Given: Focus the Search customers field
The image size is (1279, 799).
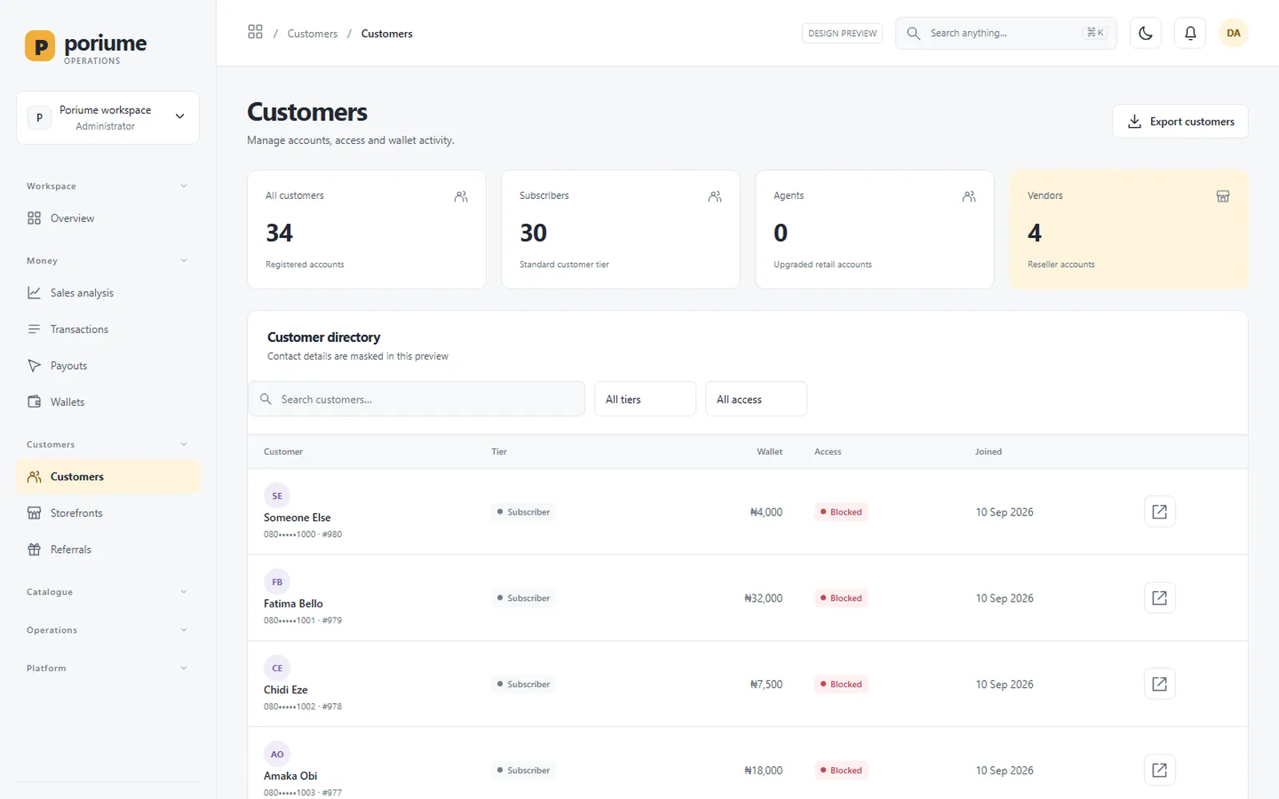Looking at the screenshot, I should click(416, 399).
